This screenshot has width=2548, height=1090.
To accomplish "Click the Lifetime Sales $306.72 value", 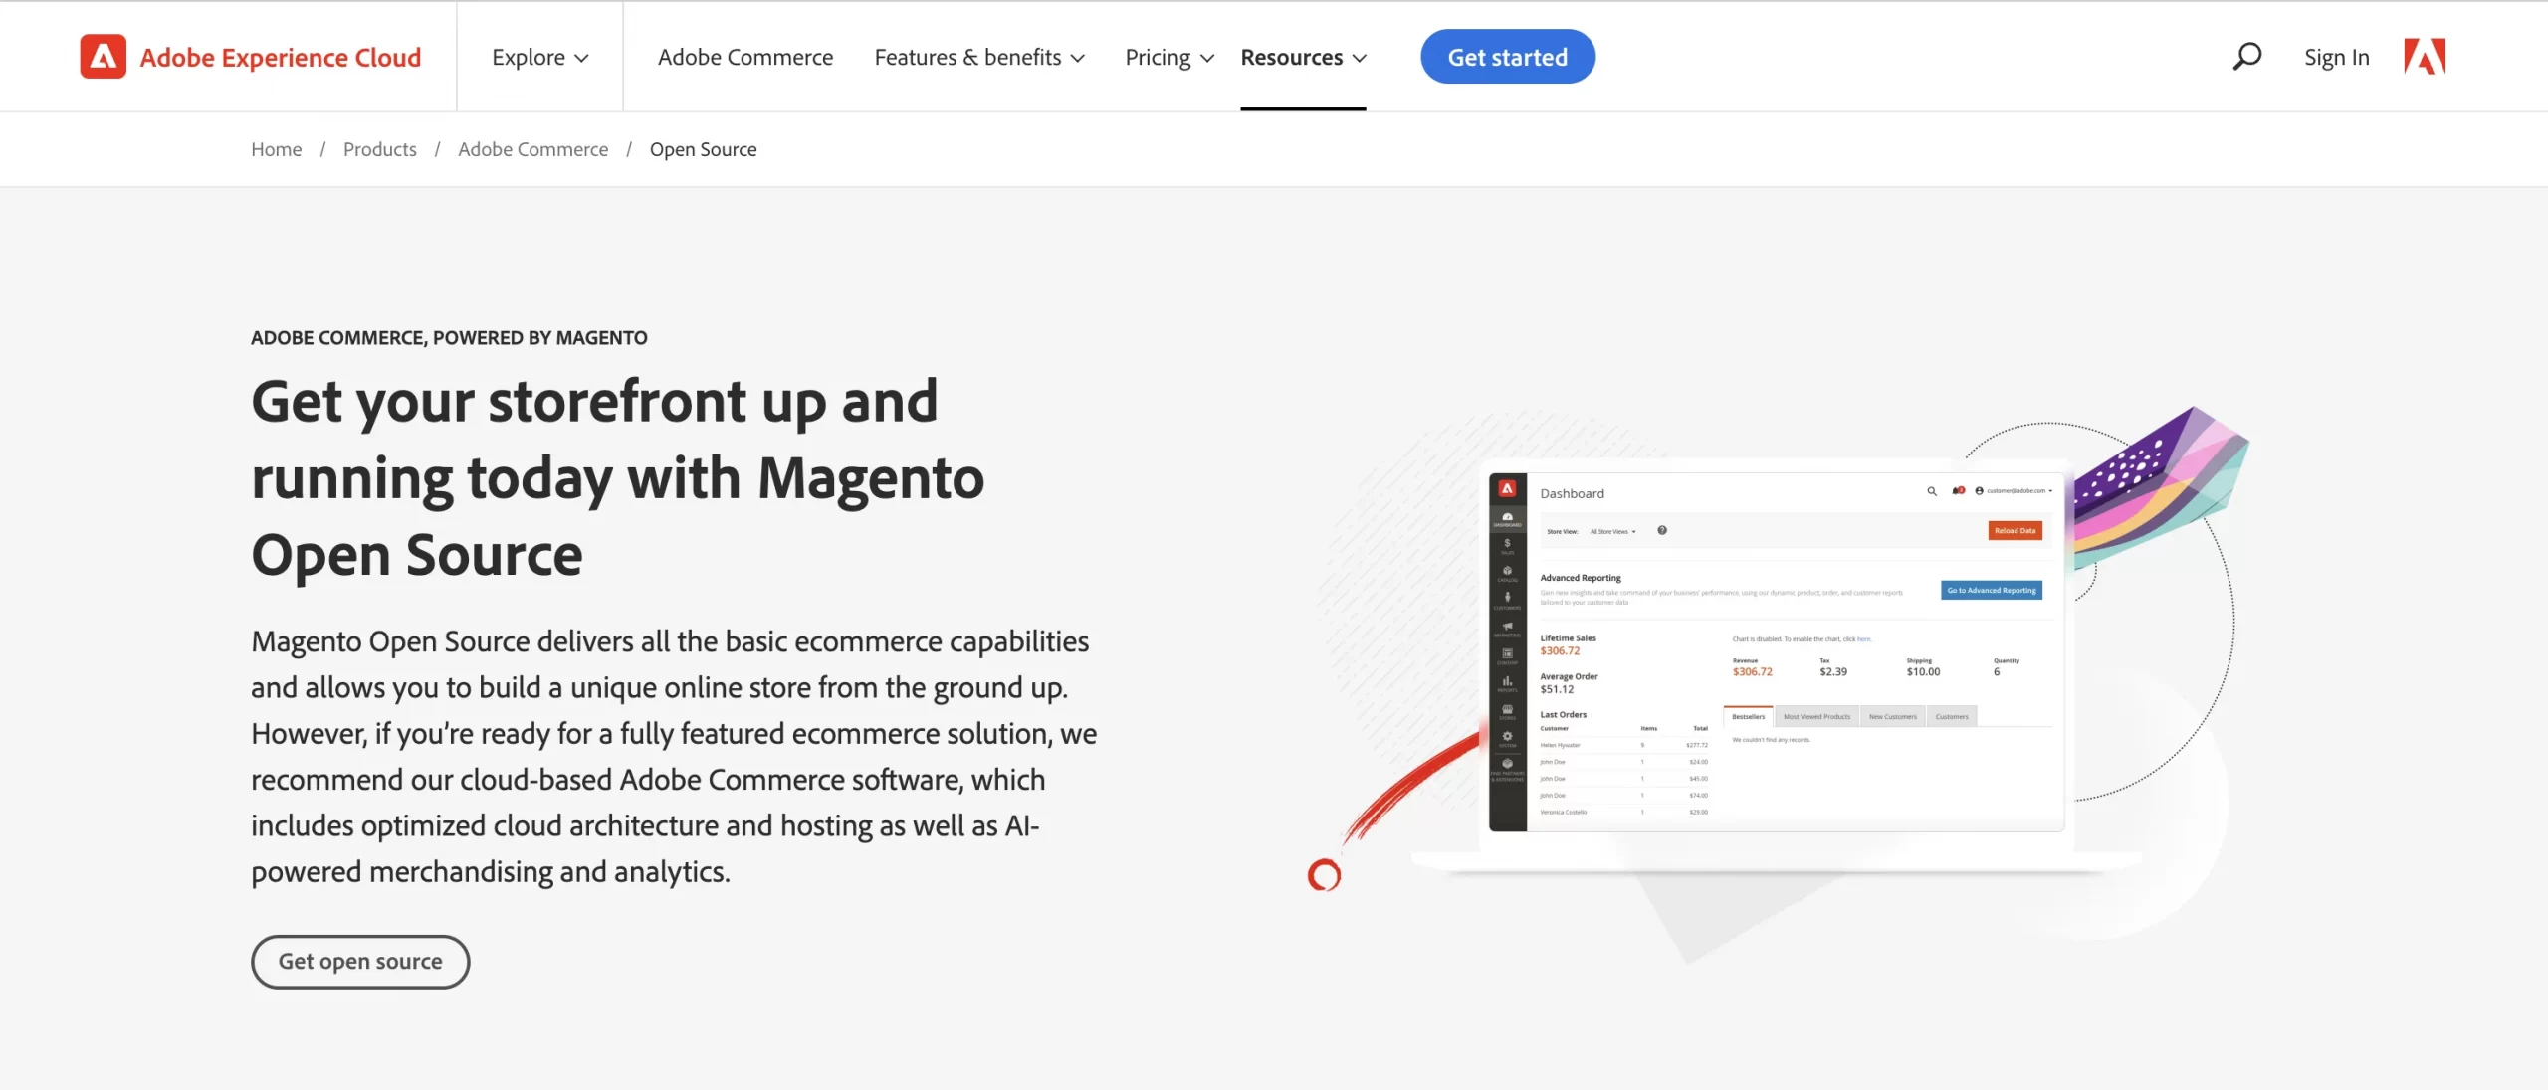I will 1560,651.
